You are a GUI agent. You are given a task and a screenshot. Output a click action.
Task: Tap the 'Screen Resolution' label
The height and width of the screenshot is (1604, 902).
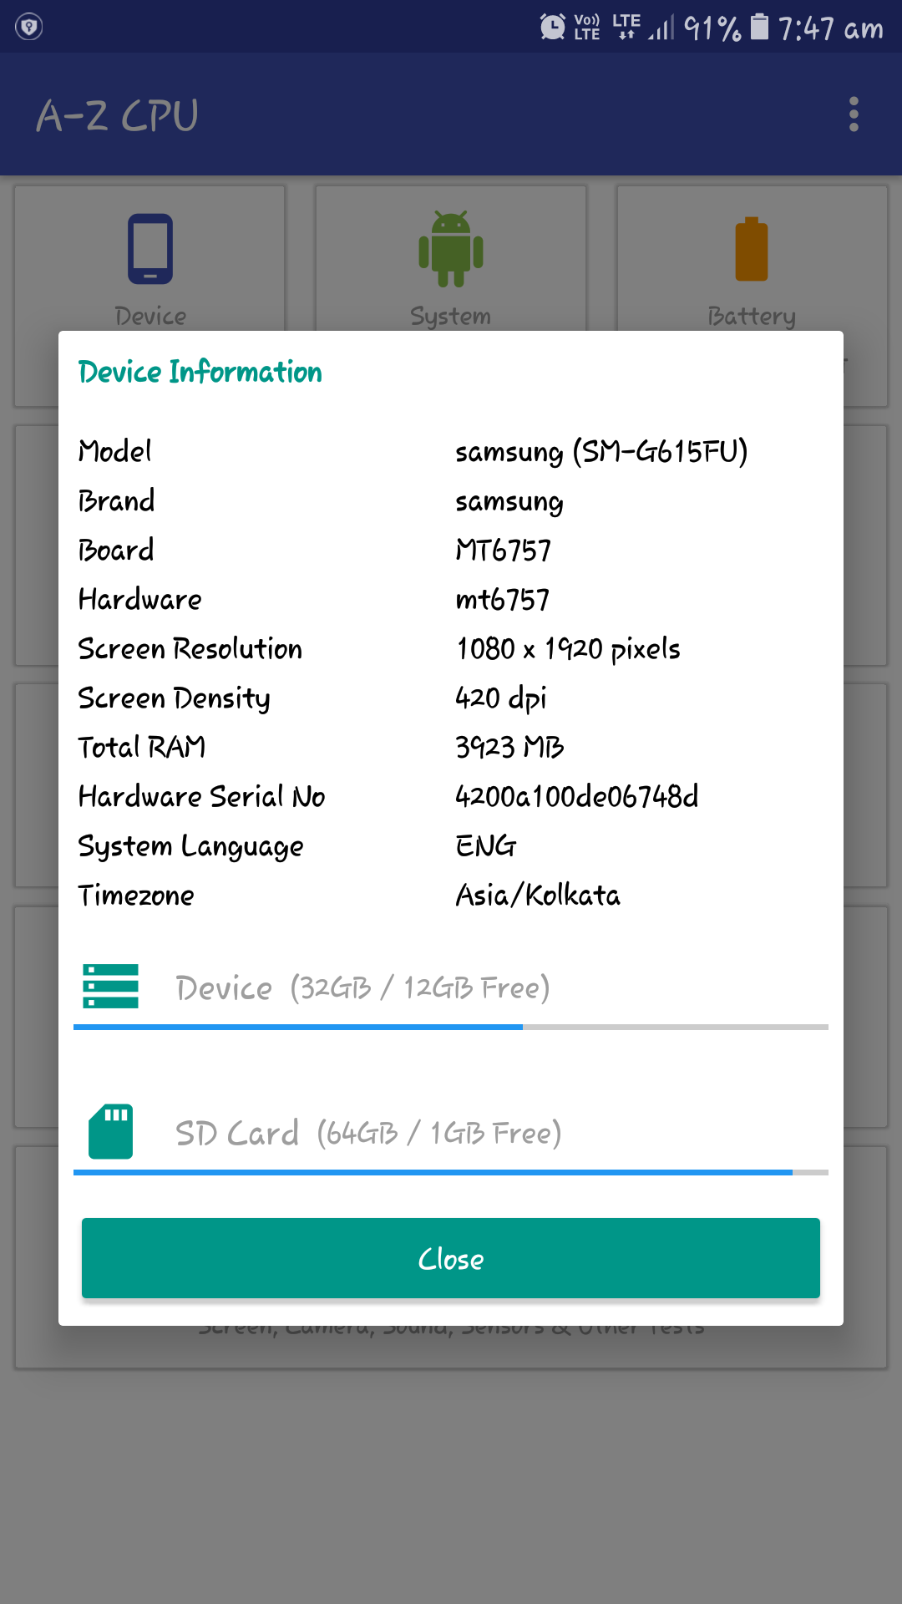pyautogui.click(x=190, y=649)
